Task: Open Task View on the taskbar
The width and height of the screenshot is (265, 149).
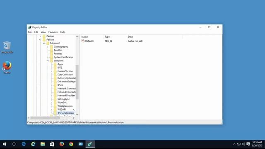Action: [x=14, y=144]
